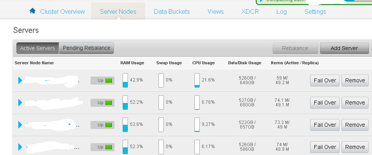Click the home icon beside Cluster Overview

(32, 11)
